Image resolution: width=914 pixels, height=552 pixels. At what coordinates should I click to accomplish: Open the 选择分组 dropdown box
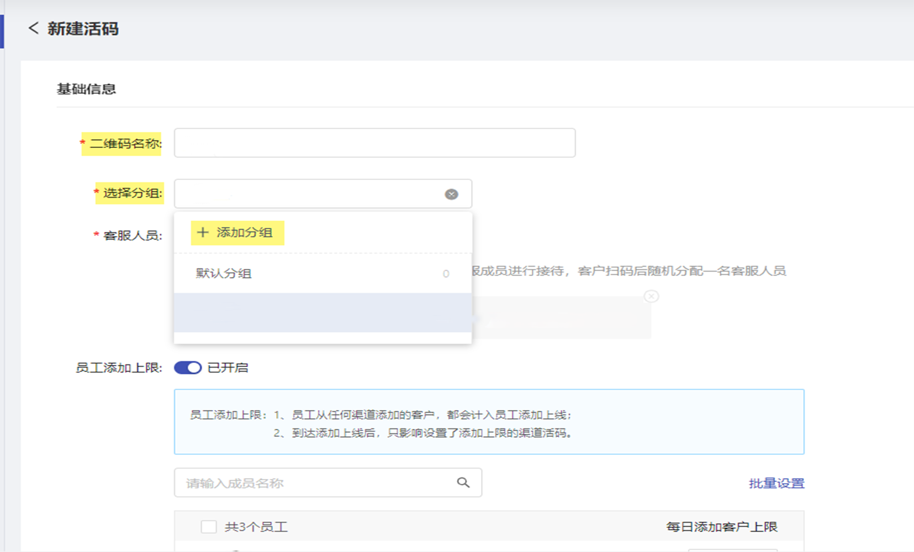click(323, 194)
